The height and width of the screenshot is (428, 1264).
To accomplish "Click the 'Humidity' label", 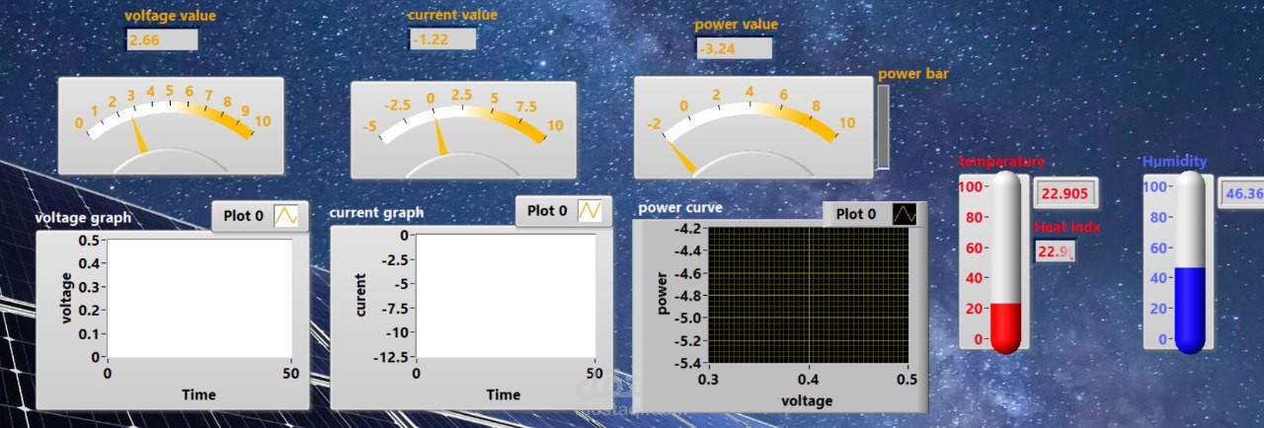I will point(1174,162).
